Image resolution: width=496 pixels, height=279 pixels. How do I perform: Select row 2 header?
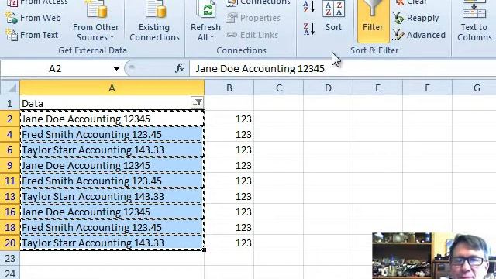coord(10,119)
